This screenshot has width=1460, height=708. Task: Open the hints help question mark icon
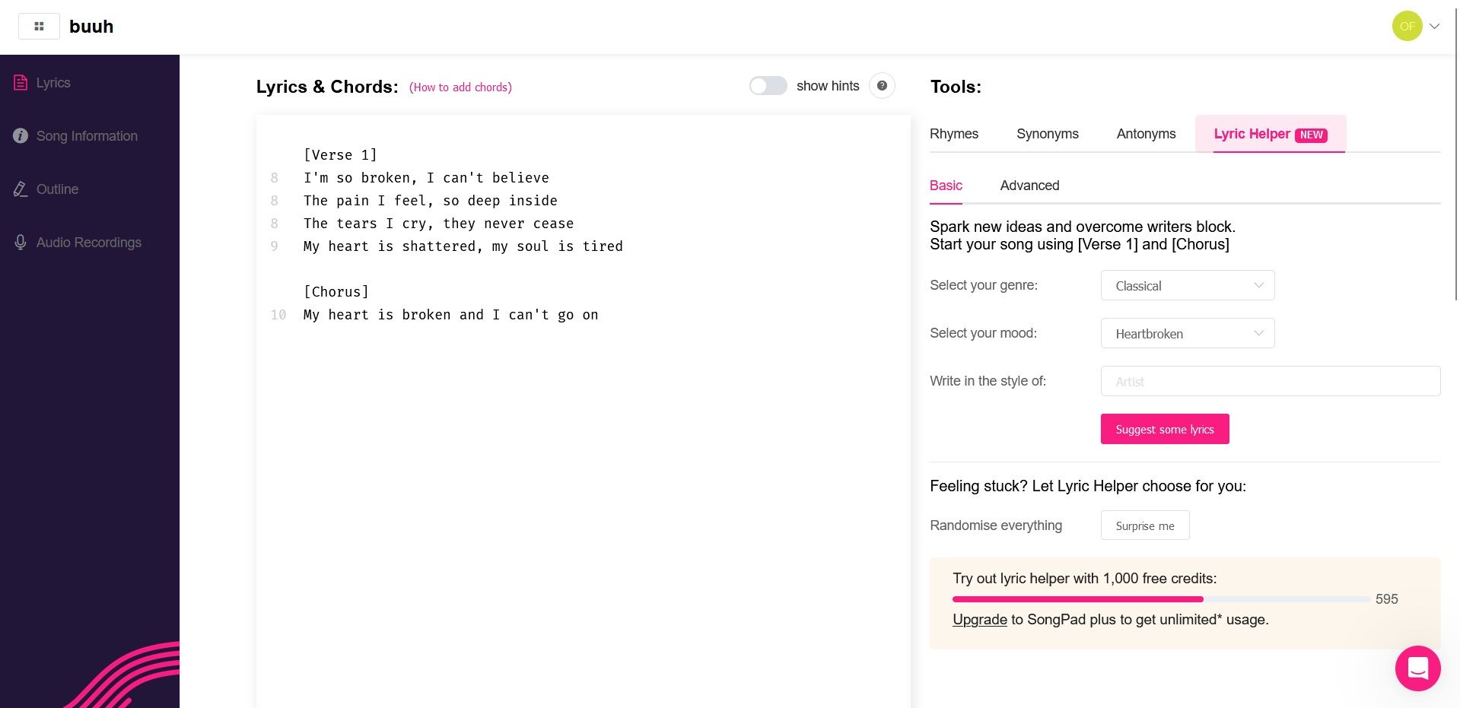pyautogui.click(x=882, y=86)
